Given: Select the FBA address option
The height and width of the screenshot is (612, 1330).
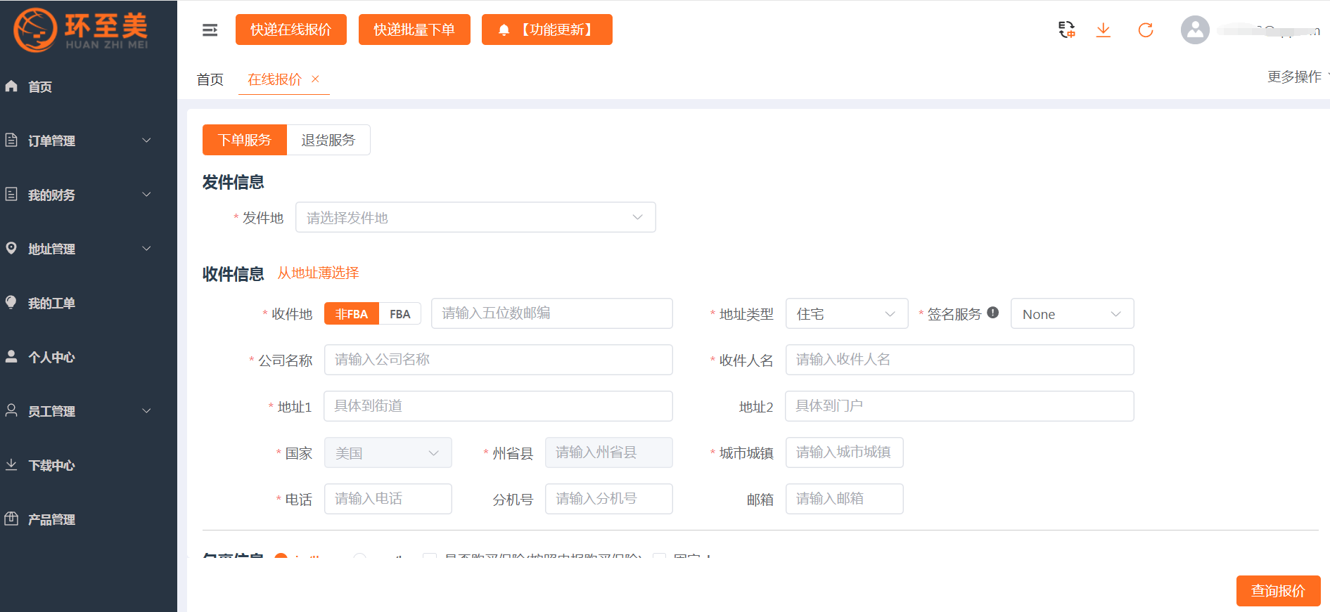Looking at the screenshot, I should 399,313.
